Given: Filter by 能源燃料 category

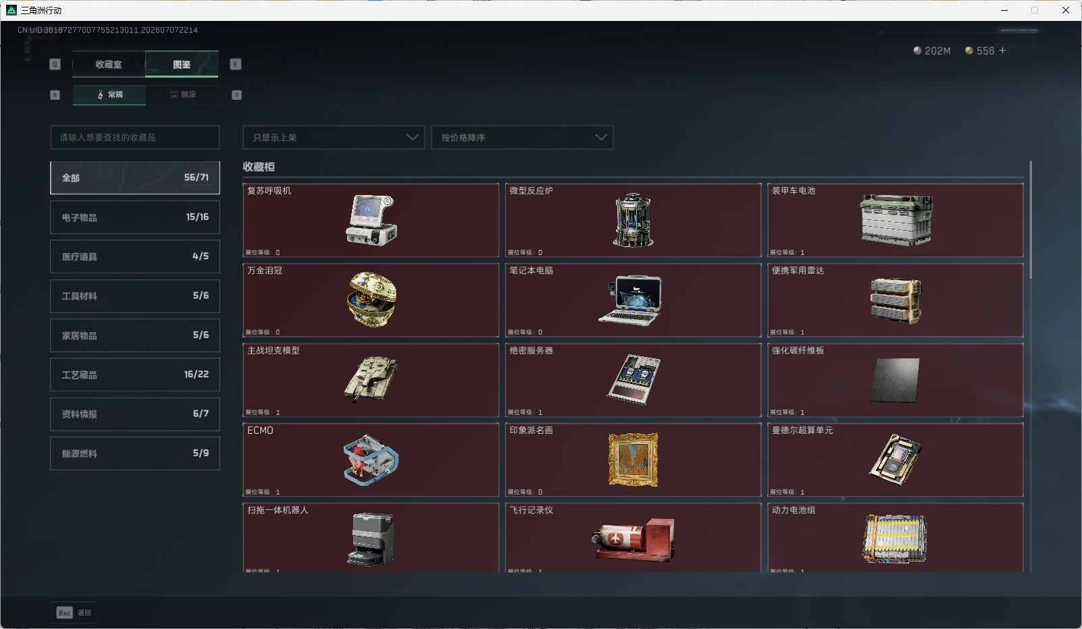Looking at the screenshot, I should pyautogui.click(x=135, y=454).
